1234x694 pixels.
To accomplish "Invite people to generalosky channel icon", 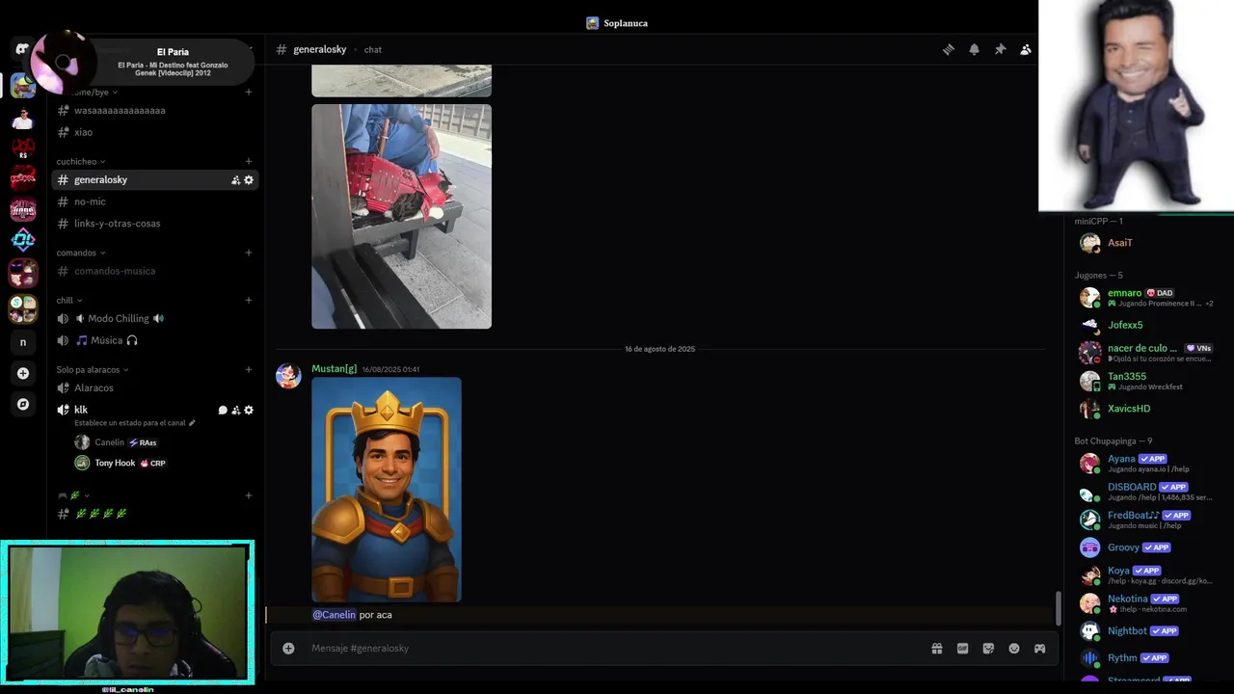I will coord(235,180).
